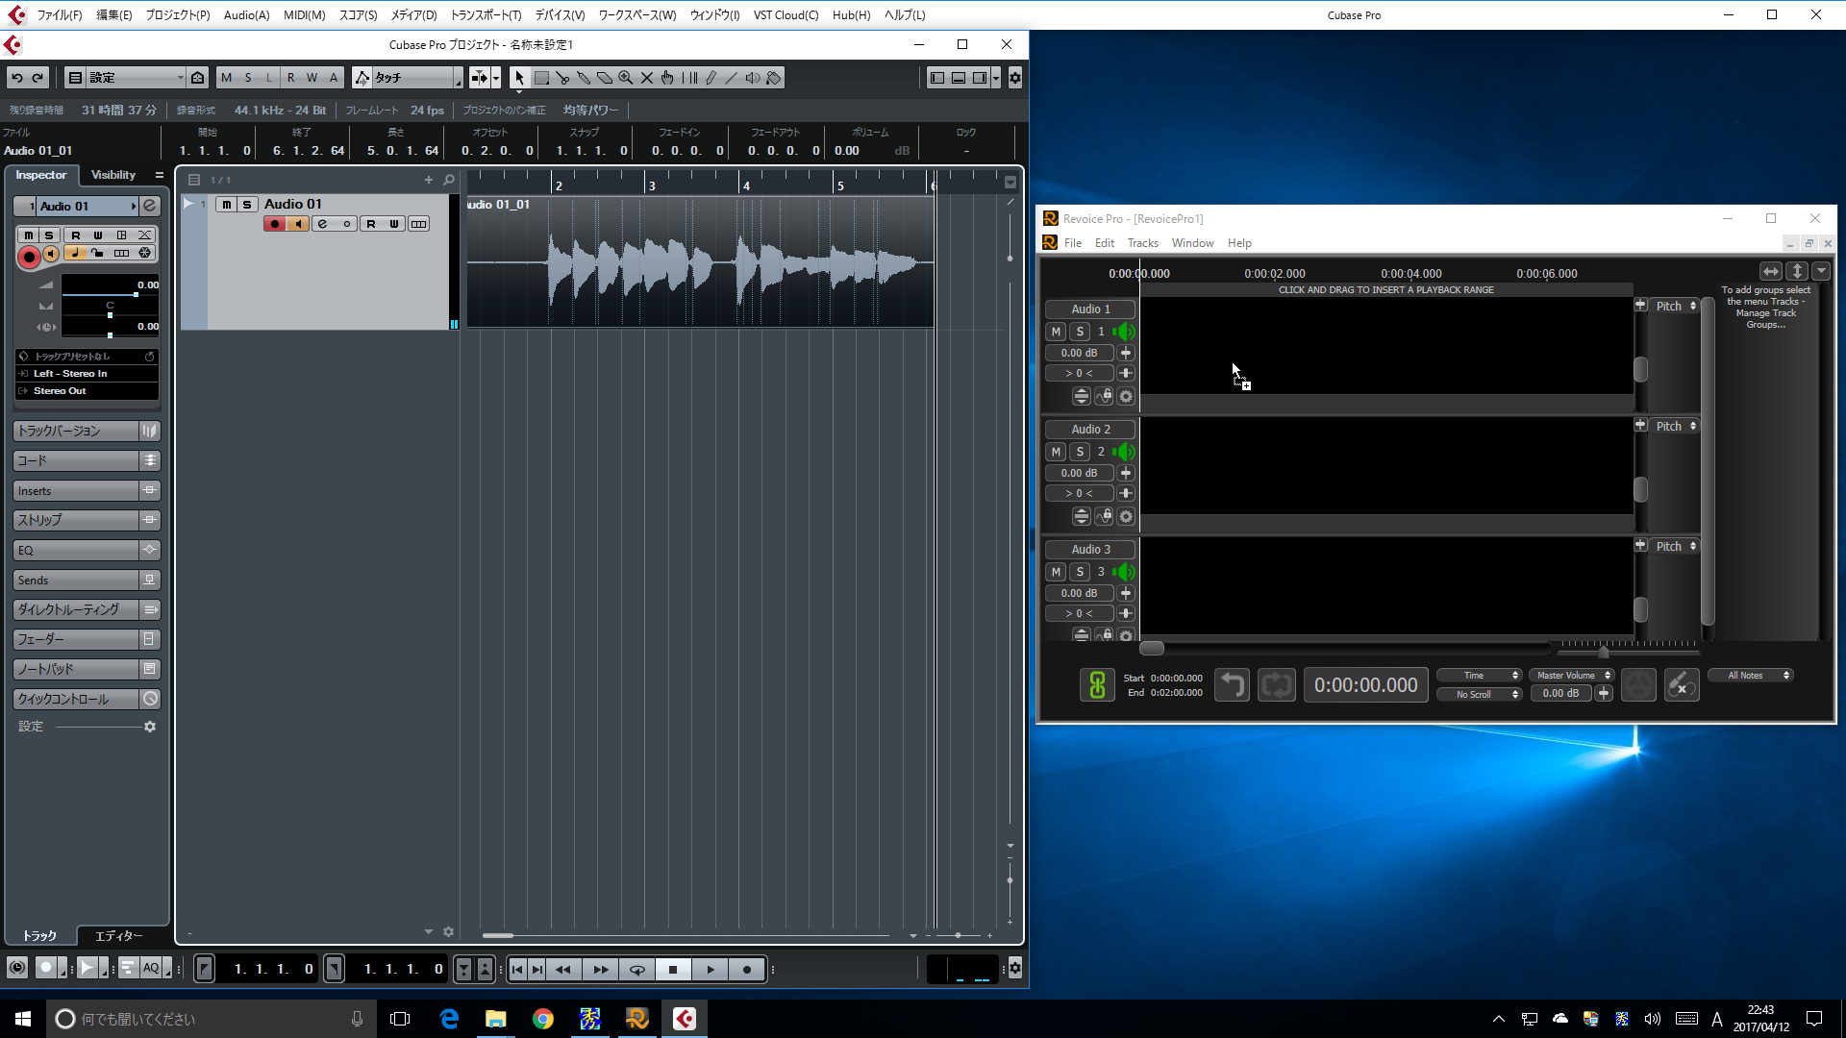Toggle monitor button on Audio 01 track
Image resolution: width=1846 pixels, height=1038 pixels.
coord(298,224)
